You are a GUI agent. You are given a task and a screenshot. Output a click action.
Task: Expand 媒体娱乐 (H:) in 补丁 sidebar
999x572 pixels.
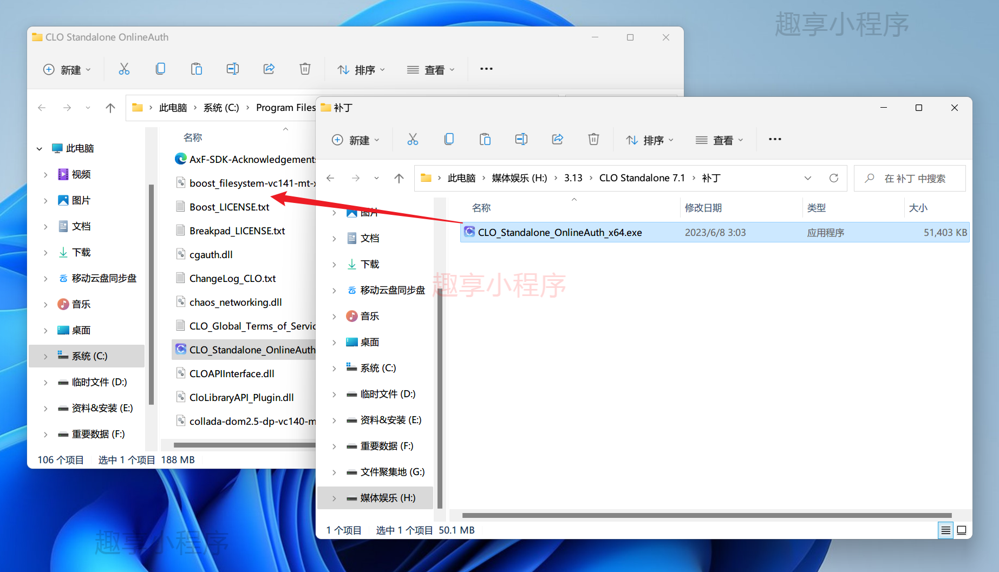[x=334, y=498]
